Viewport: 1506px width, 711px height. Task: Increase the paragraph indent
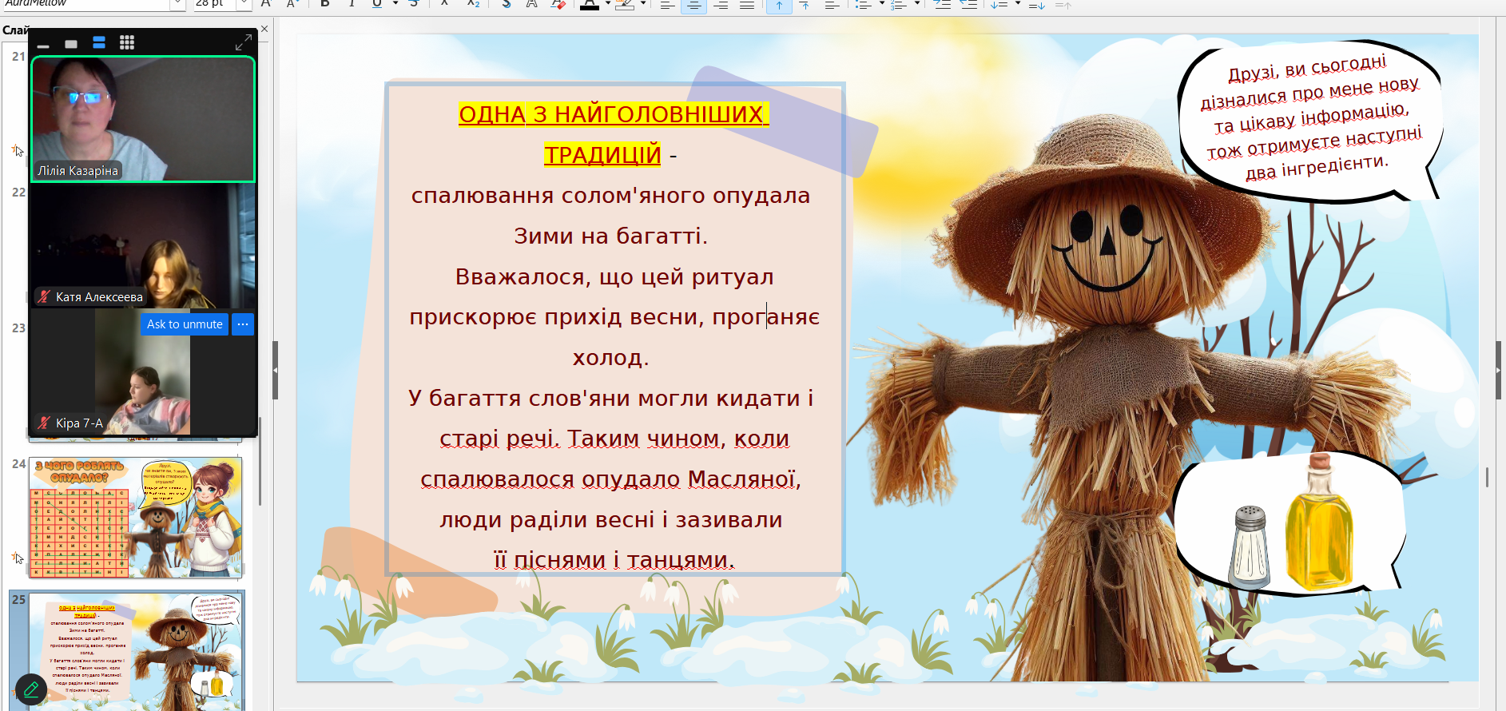942,4
